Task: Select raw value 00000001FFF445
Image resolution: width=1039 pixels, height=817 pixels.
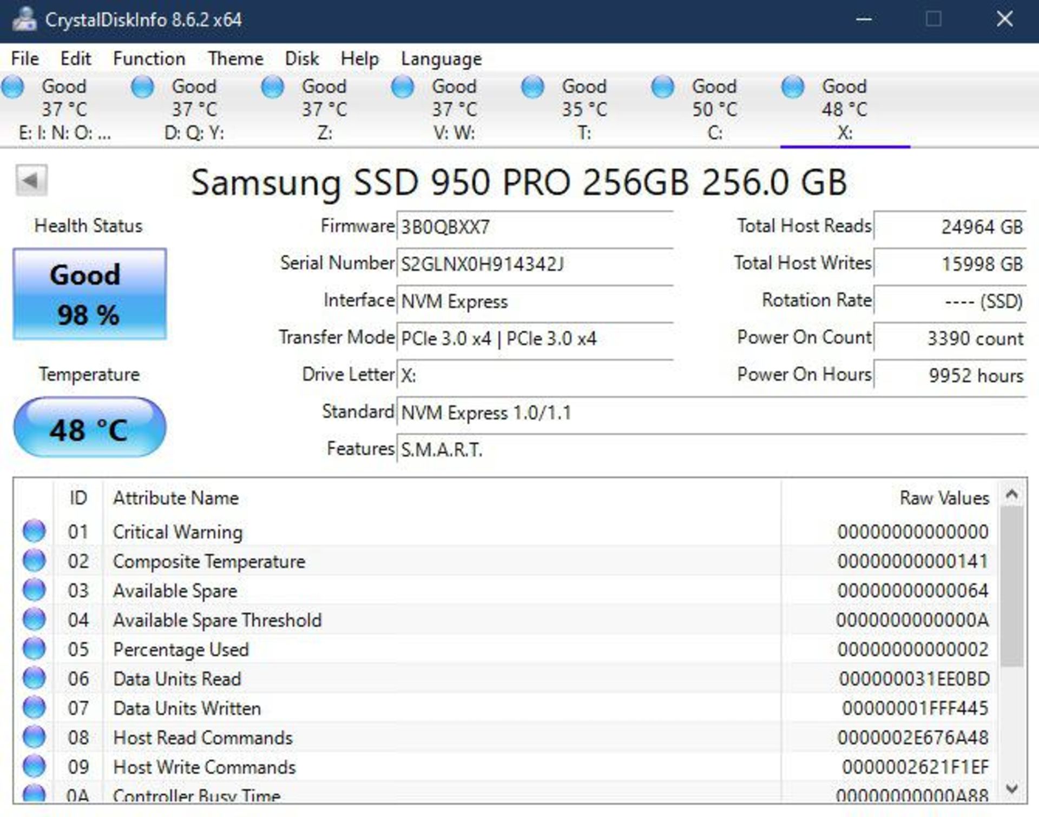Action: [915, 708]
